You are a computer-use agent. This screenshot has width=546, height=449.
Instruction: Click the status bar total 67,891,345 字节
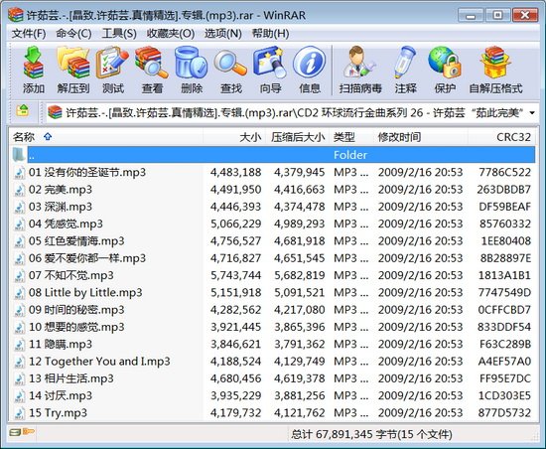point(350,434)
